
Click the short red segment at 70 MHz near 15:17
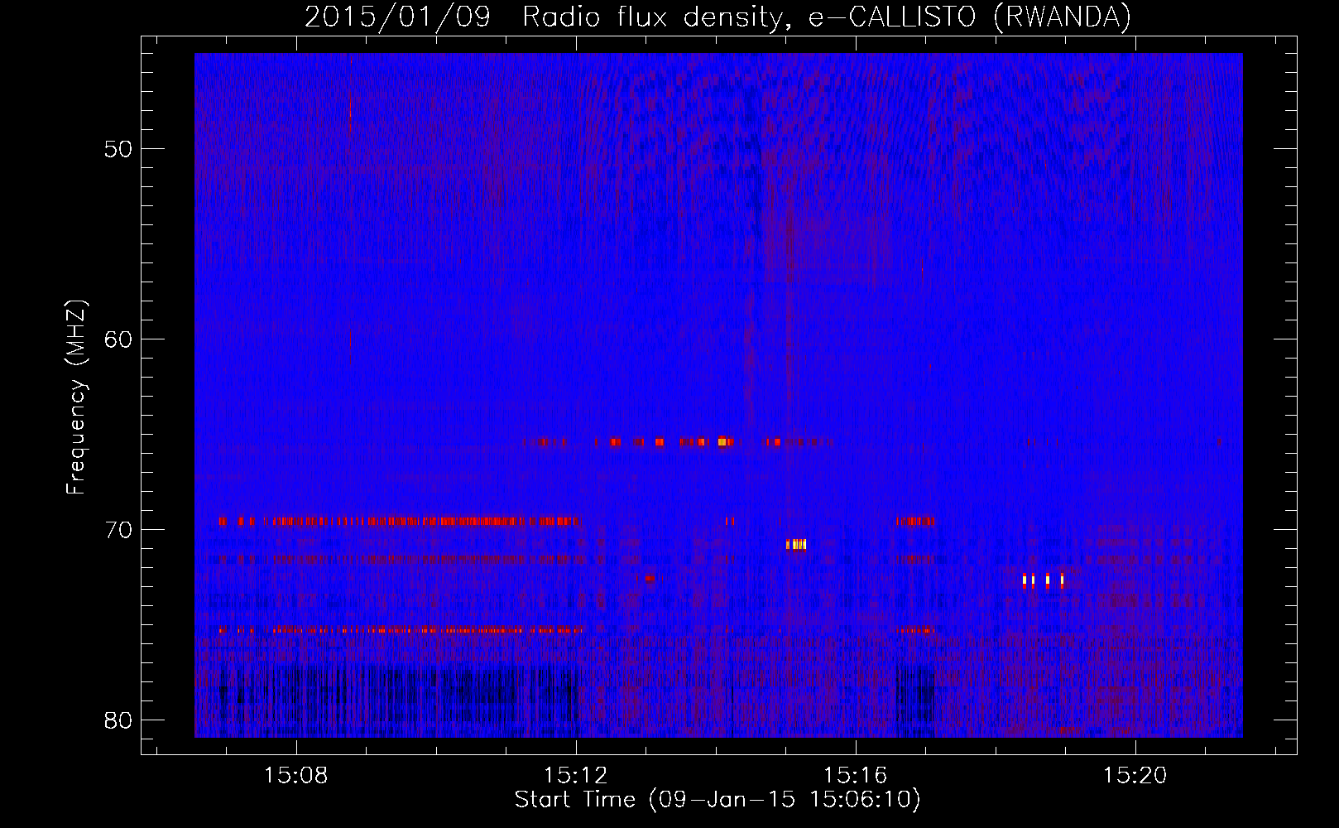coord(916,521)
